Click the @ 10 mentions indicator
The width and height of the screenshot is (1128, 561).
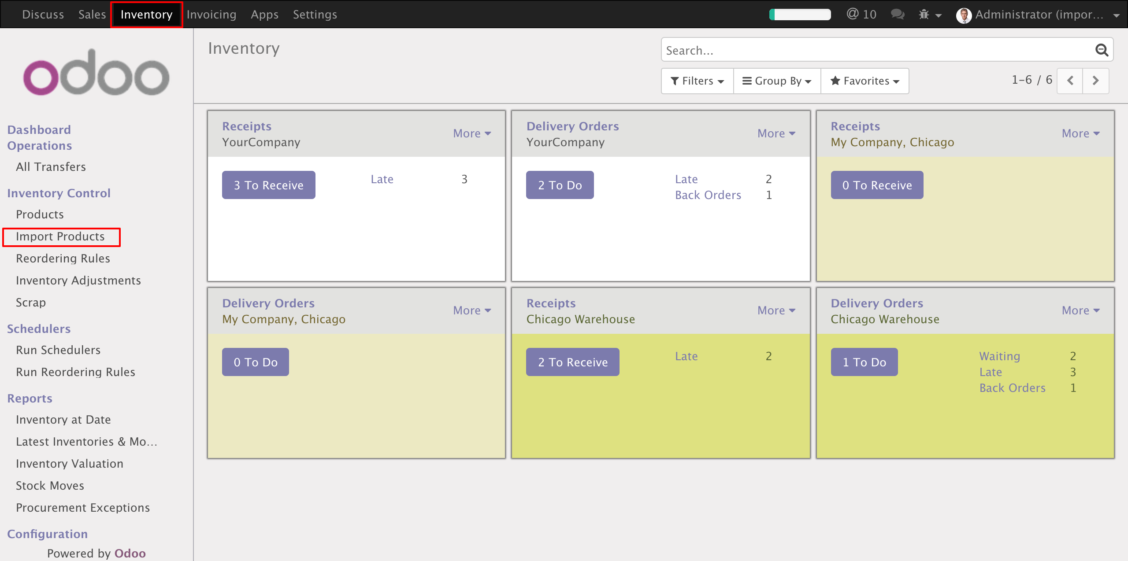click(861, 15)
